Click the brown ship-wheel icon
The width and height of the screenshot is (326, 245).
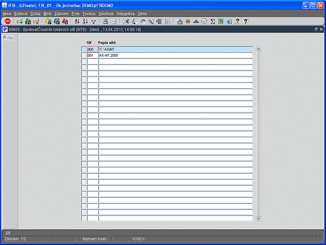click(x=188, y=21)
